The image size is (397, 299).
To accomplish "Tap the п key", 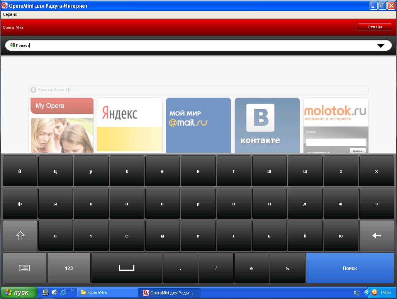I will [x=162, y=203].
